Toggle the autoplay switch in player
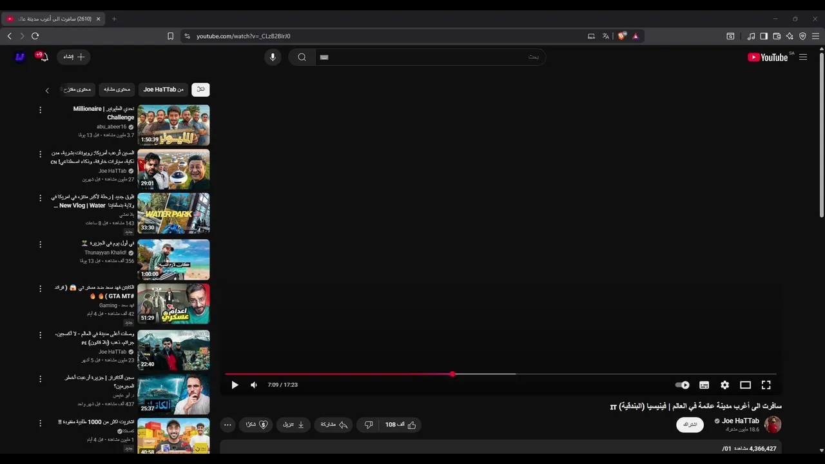Screen dimensions: 825x464 click(x=682, y=385)
